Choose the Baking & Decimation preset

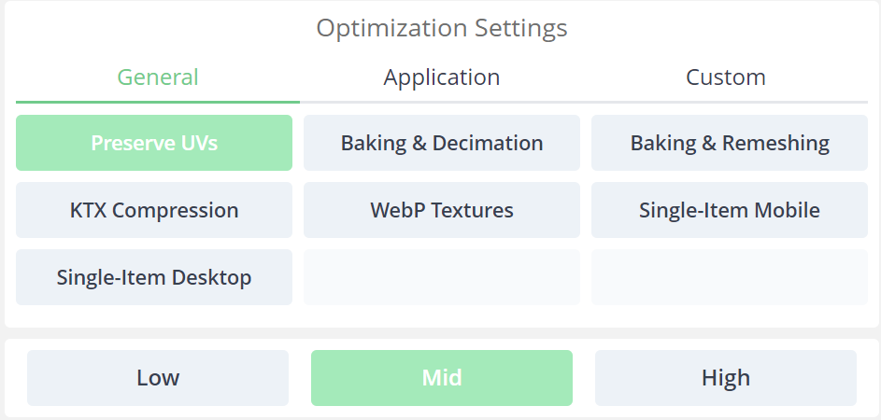tap(442, 143)
